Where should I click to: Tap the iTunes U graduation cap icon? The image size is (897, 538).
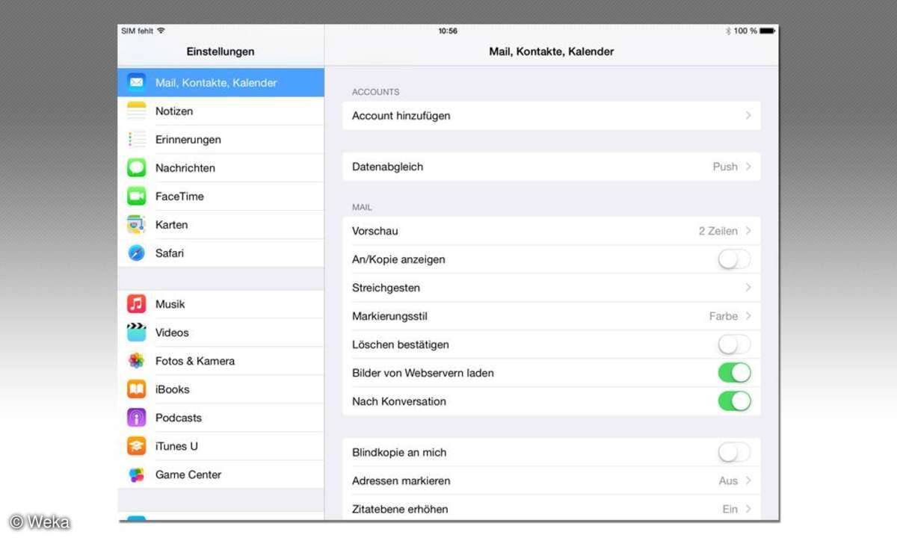[136, 445]
